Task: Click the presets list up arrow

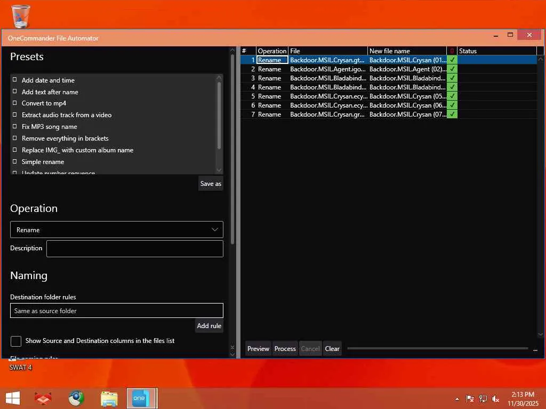Action: click(219, 77)
